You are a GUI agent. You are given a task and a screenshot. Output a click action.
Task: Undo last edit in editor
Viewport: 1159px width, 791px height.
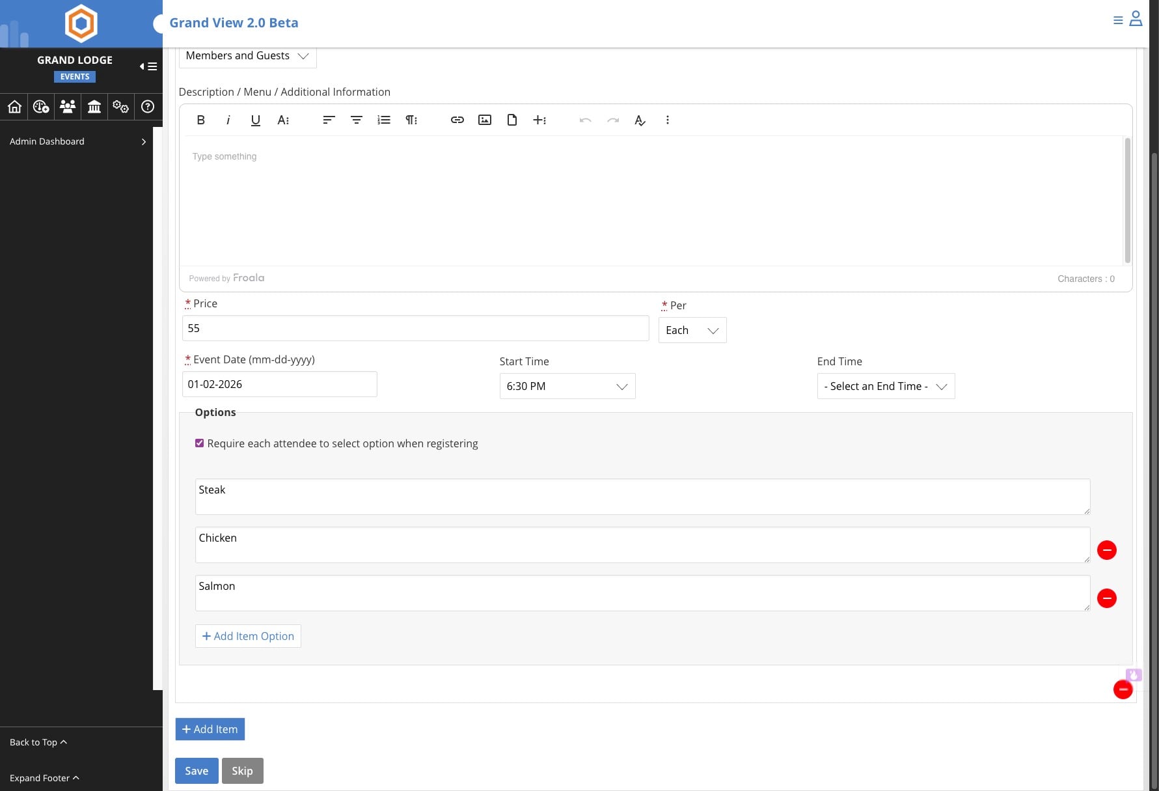click(585, 120)
